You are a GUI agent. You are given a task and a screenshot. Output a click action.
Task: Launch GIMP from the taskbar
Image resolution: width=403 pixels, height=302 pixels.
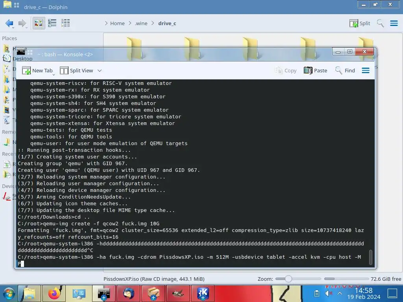coord(178,293)
